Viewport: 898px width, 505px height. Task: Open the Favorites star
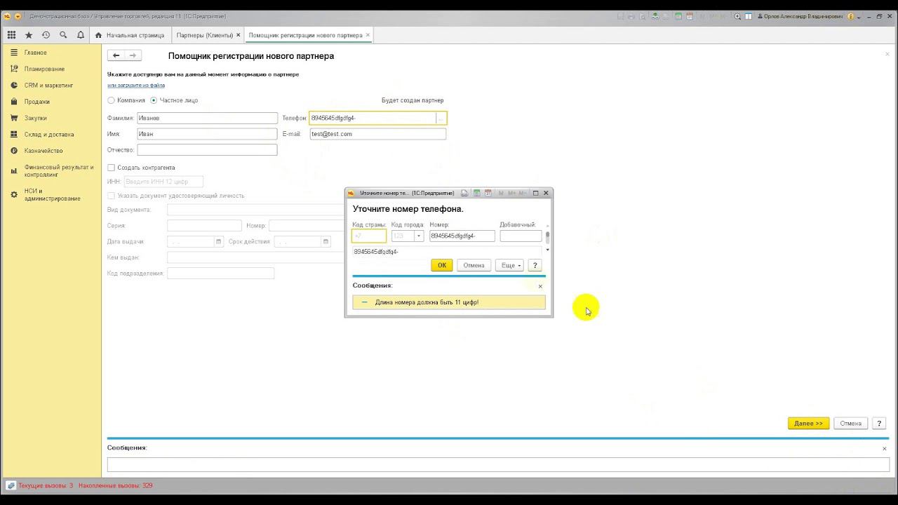tap(29, 35)
